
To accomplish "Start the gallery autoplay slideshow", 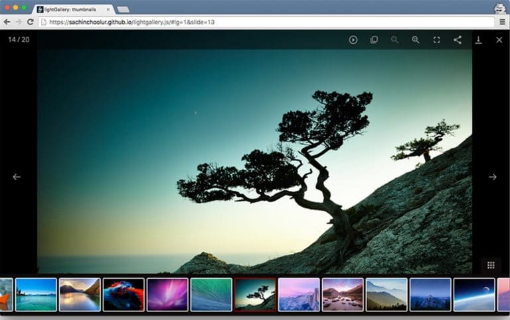I will 353,40.
